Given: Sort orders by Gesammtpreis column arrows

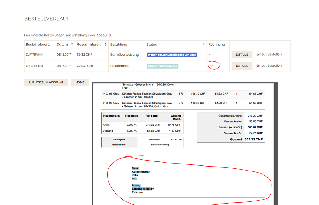Looking at the screenshot, I should [x=106, y=45].
